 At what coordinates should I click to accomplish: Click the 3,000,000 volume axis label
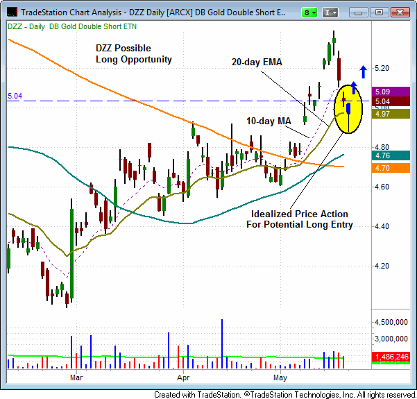coord(391,339)
